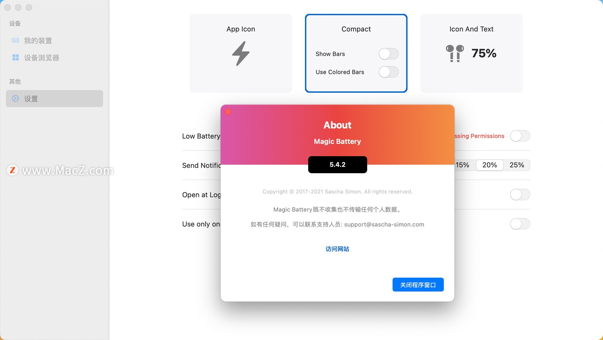
Task: Toggle the Open at Login switch
Action: 519,194
